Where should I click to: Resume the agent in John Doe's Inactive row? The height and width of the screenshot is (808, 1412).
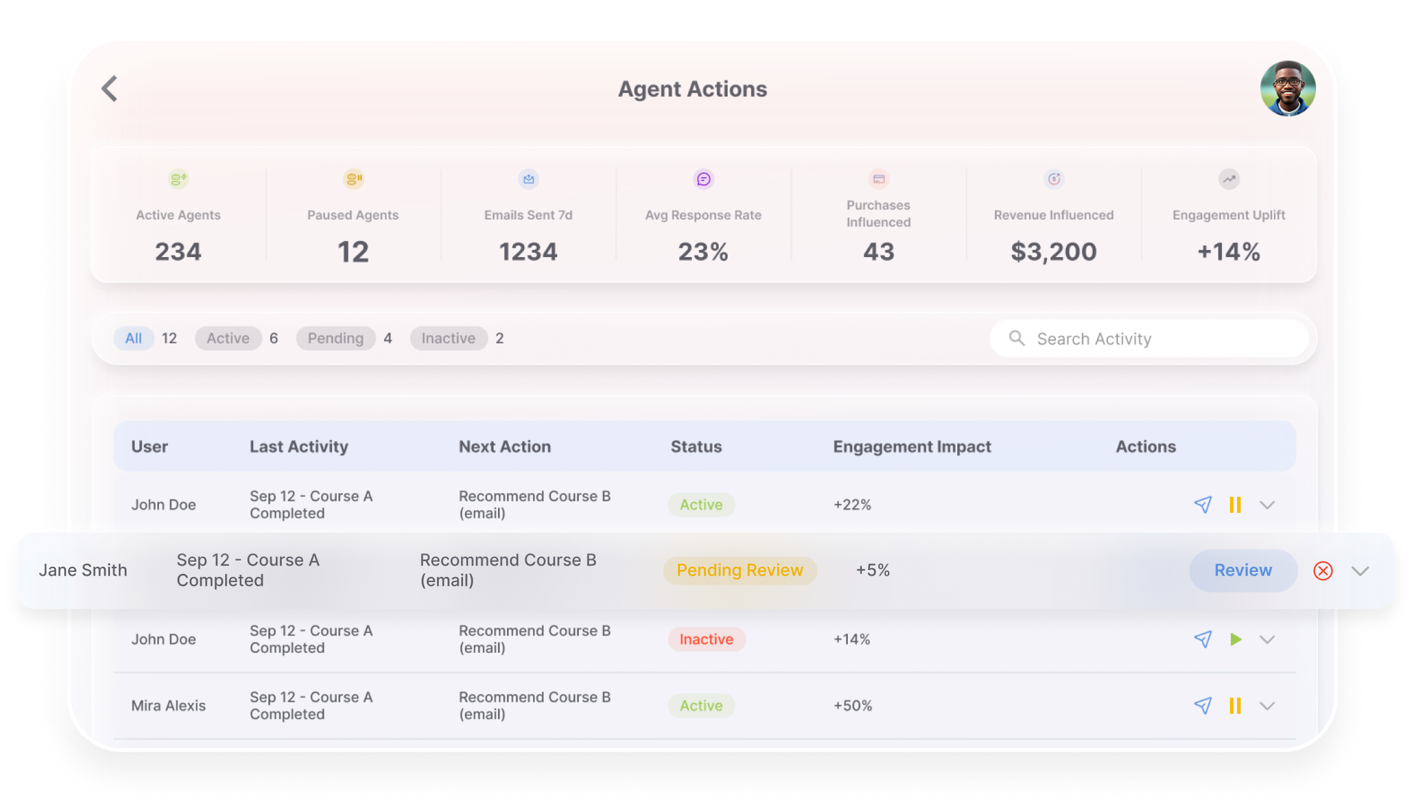pyautogui.click(x=1235, y=639)
